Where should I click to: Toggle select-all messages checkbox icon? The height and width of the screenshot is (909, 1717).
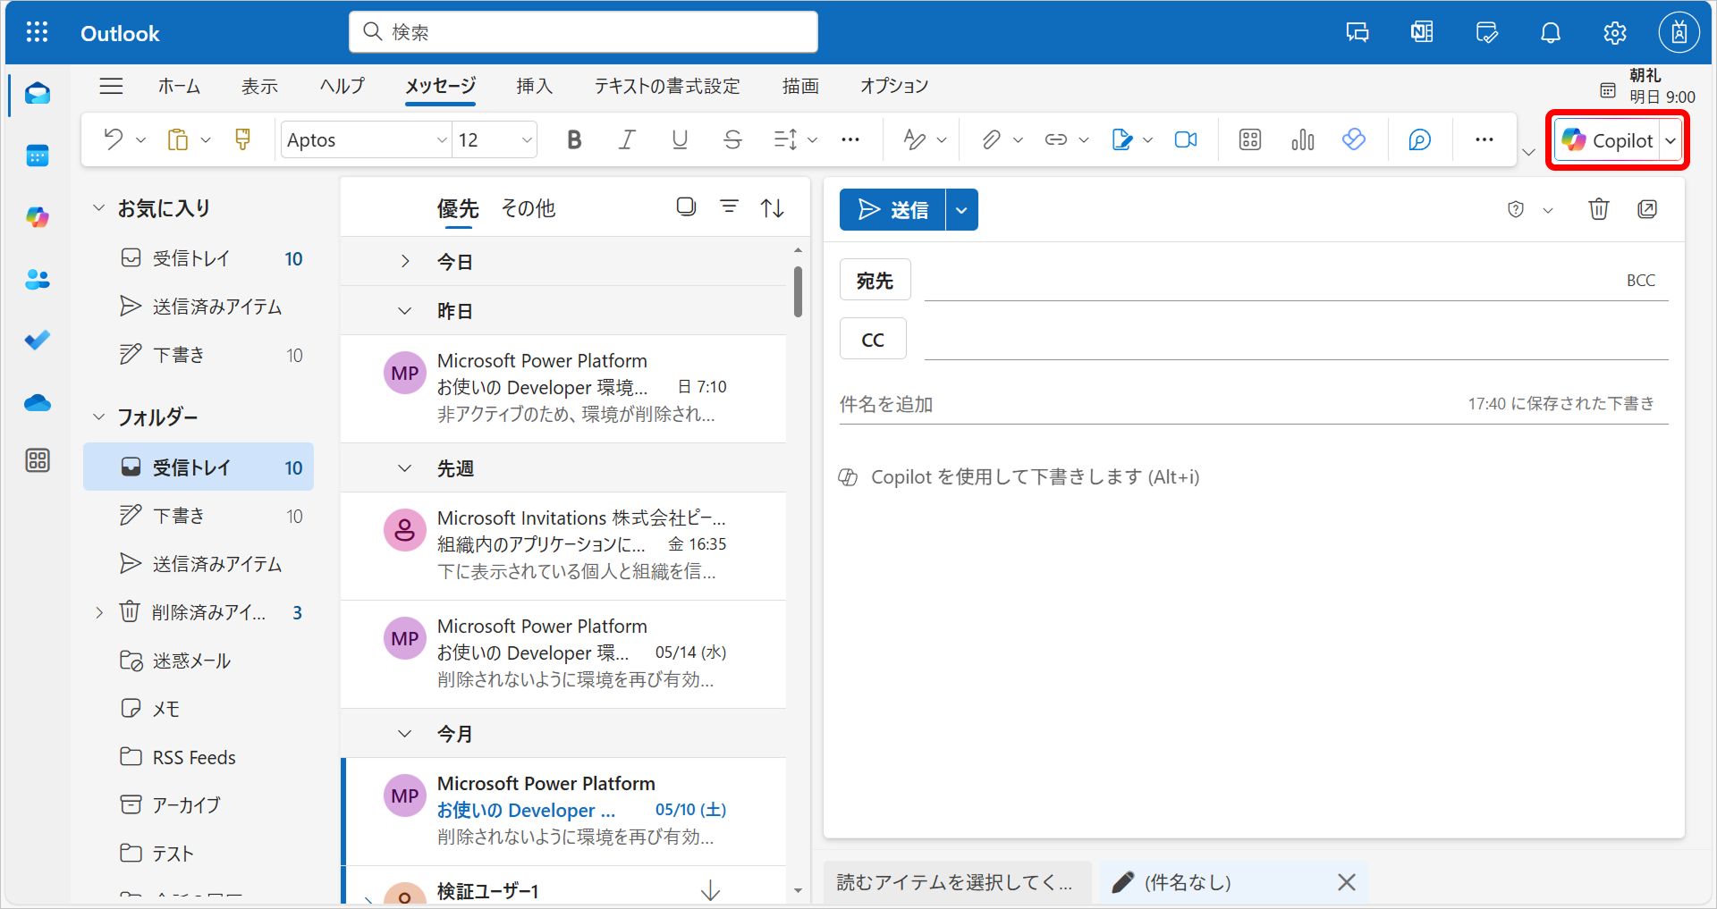(686, 207)
